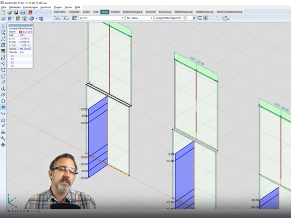Click the scale factor input field
Viewport: 291px width, 218px height.
(x=189, y=18)
